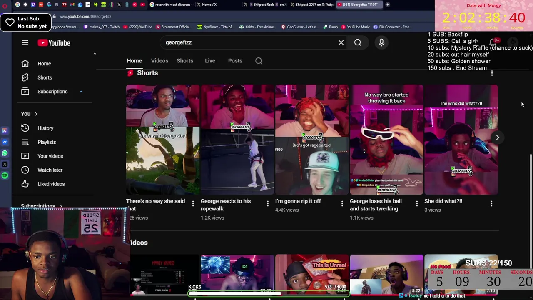This screenshot has width=533, height=300.
Task: Open options for 'There's no way she said that'
Action: [193, 203]
